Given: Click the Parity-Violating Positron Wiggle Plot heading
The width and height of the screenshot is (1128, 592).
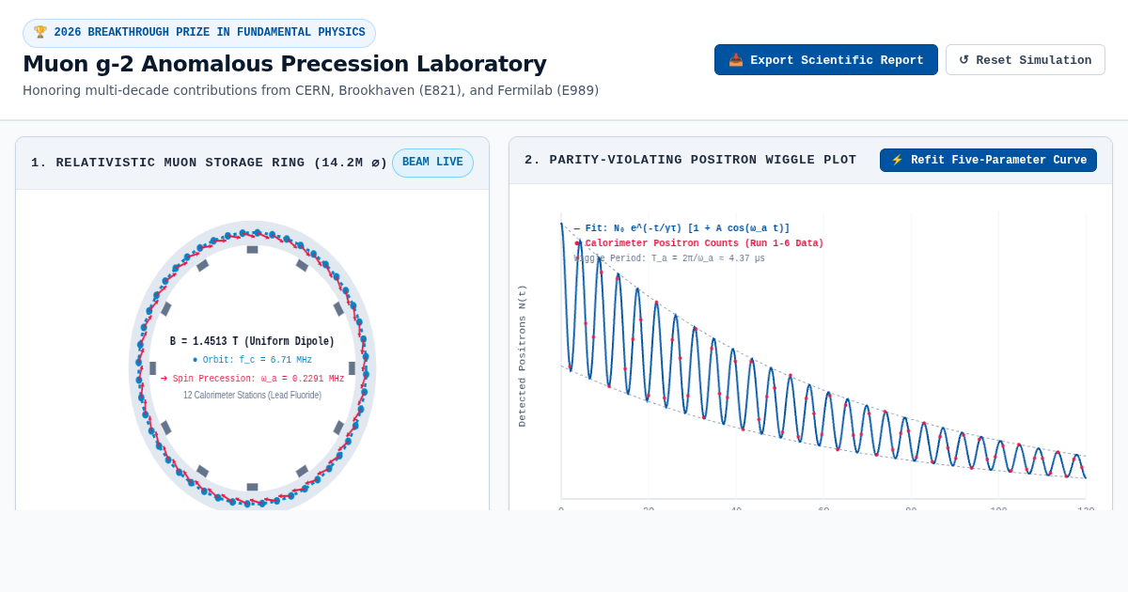Looking at the screenshot, I should point(690,161).
